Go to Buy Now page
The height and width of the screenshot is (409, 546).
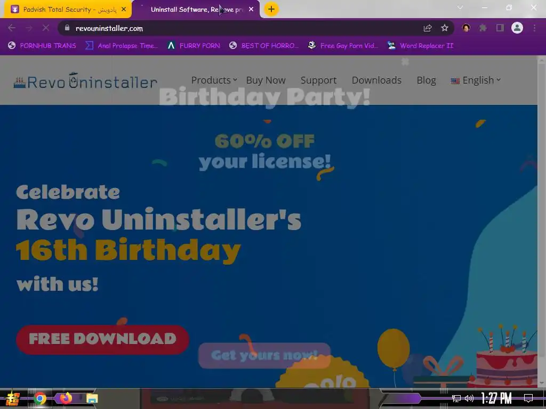click(266, 80)
